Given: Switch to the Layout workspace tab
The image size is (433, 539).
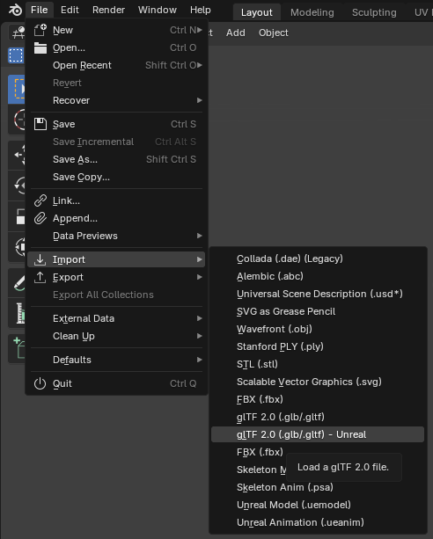Looking at the screenshot, I should click(256, 12).
